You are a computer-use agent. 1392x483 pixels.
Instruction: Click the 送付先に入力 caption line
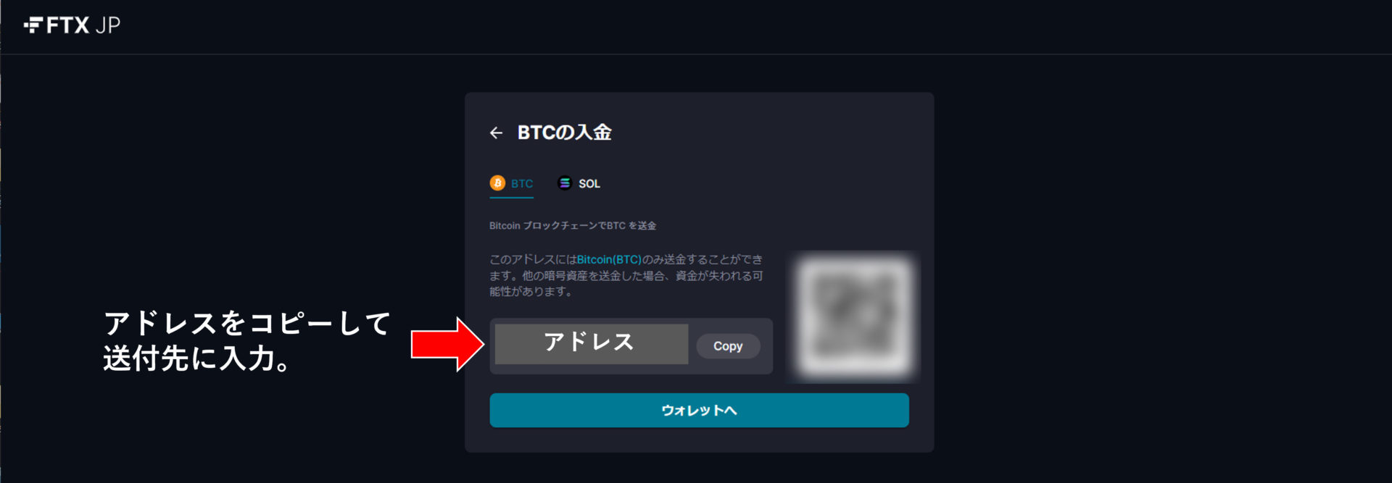click(x=196, y=358)
